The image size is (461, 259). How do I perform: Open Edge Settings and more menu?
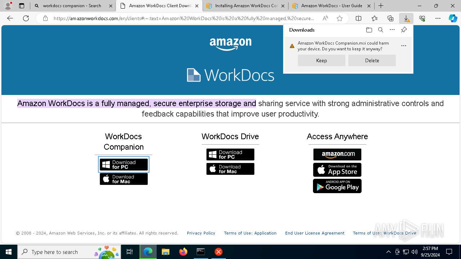[x=438, y=18]
